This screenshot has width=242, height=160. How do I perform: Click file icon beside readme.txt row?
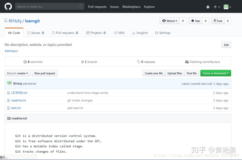(x=8, y=100)
